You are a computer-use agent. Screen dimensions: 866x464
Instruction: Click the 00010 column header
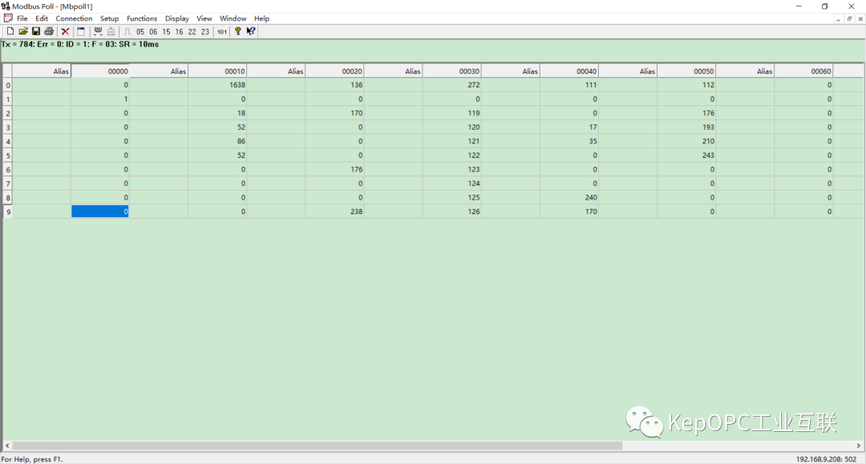click(217, 71)
